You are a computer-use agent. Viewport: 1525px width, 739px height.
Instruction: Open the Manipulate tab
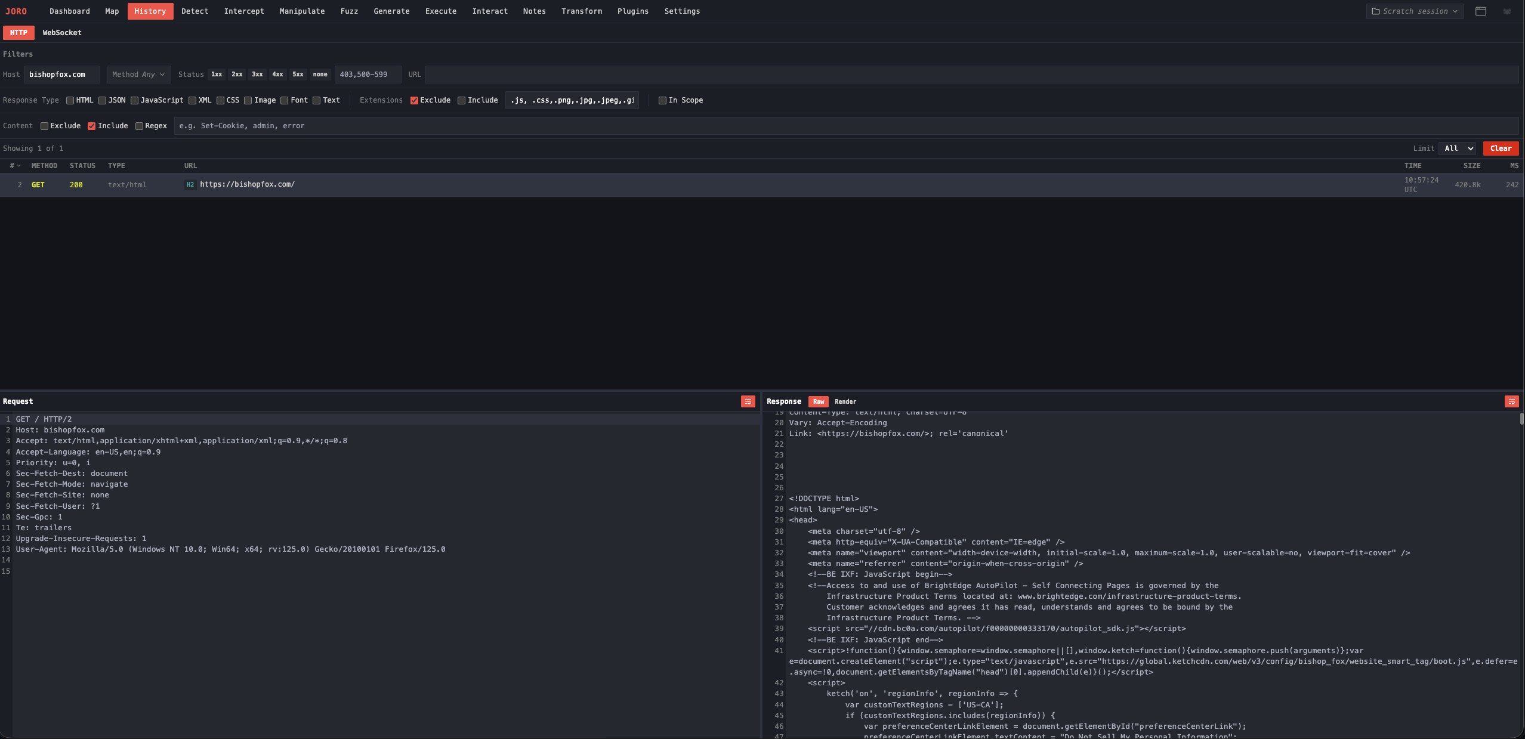click(302, 11)
